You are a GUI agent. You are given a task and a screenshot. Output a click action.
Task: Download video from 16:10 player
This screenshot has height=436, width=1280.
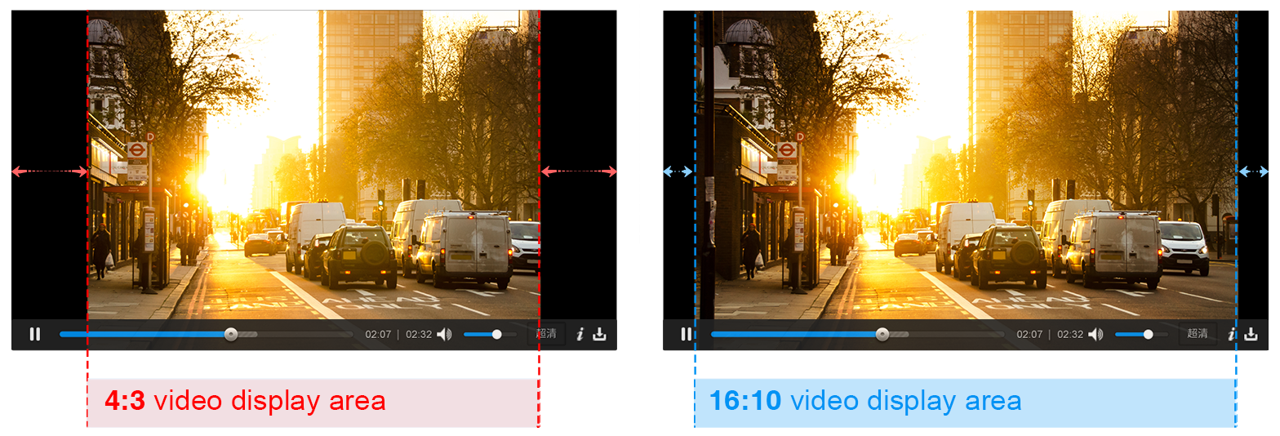click(1251, 334)
